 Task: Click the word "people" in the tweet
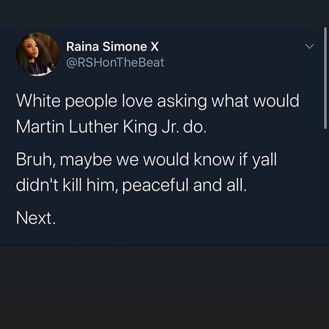coord(91,102)
